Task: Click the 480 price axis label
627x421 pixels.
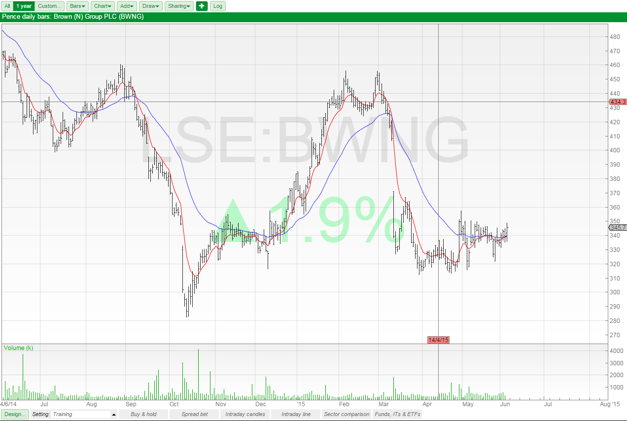Action: tap(615, 37)
